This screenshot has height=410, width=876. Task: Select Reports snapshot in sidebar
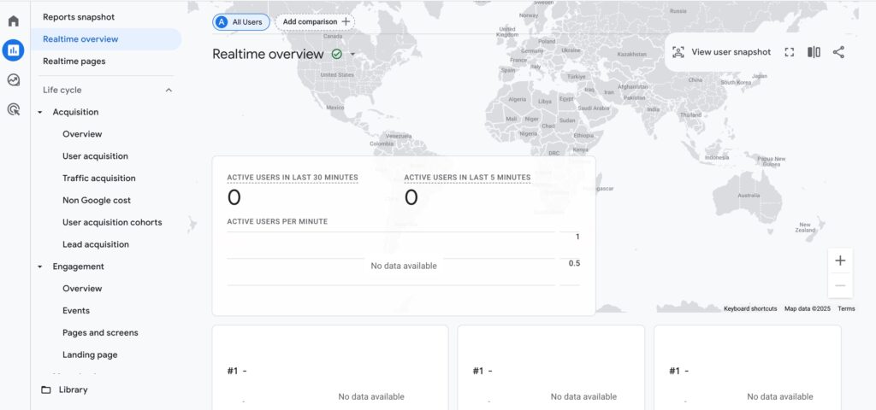point(79,17)
